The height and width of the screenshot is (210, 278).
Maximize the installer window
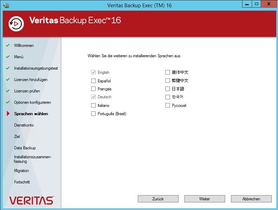pos(256,4)
